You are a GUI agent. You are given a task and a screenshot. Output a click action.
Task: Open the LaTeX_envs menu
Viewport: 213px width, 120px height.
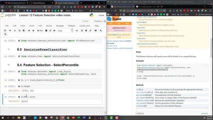(x=85, y=26)
